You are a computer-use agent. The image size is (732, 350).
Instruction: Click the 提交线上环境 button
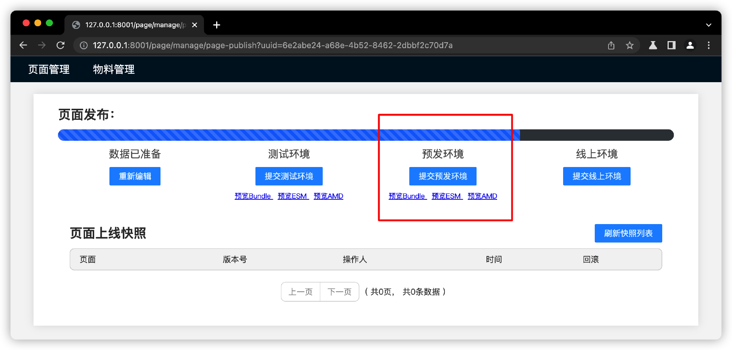597,176
